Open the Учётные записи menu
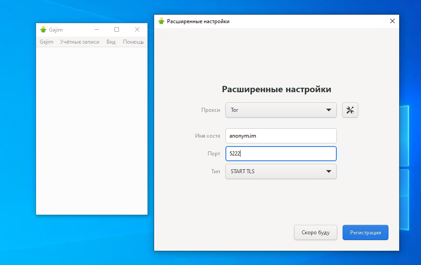This screenshot has width=421, height=265. [x=79, y=41]
